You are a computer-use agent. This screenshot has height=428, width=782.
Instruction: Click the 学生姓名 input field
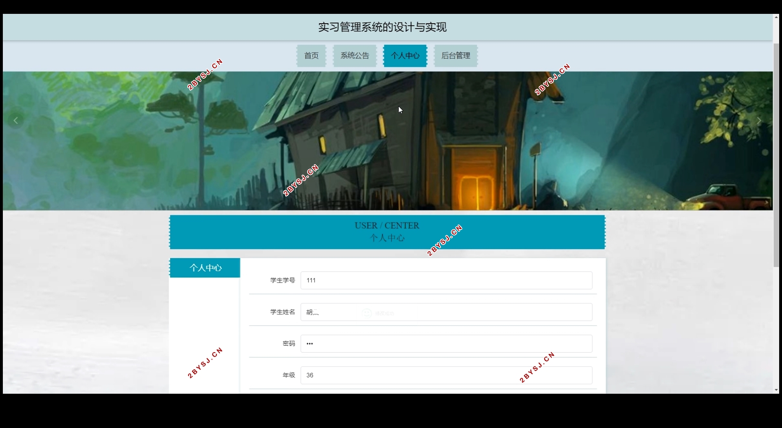tap(446, 312)
